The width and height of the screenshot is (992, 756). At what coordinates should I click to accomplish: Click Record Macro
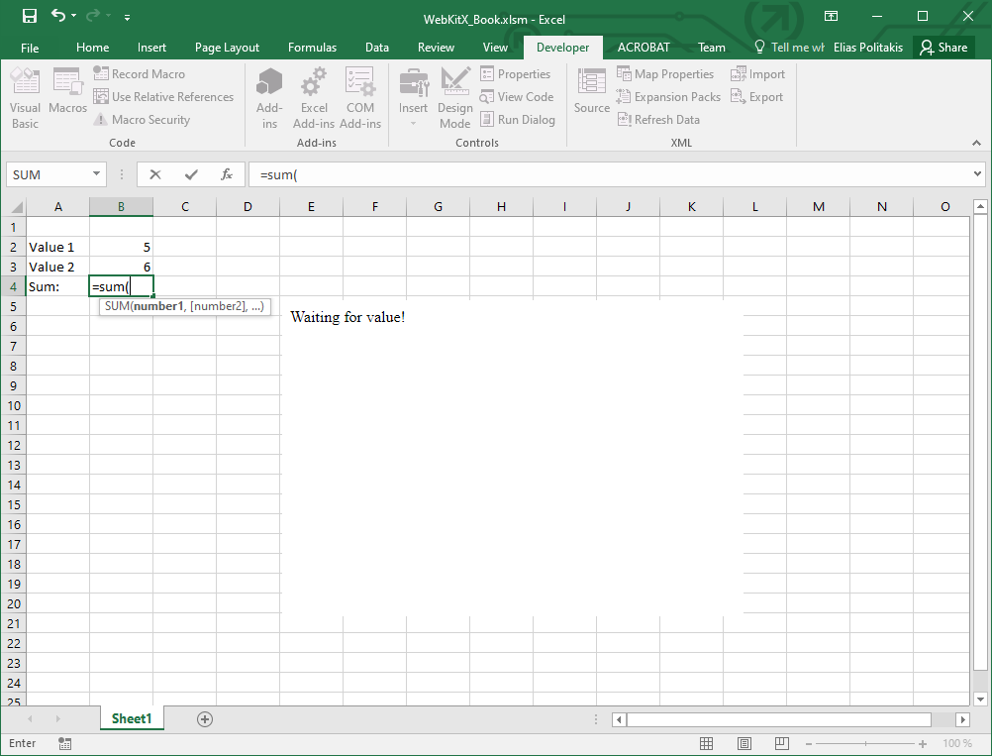tap(140, 73)
